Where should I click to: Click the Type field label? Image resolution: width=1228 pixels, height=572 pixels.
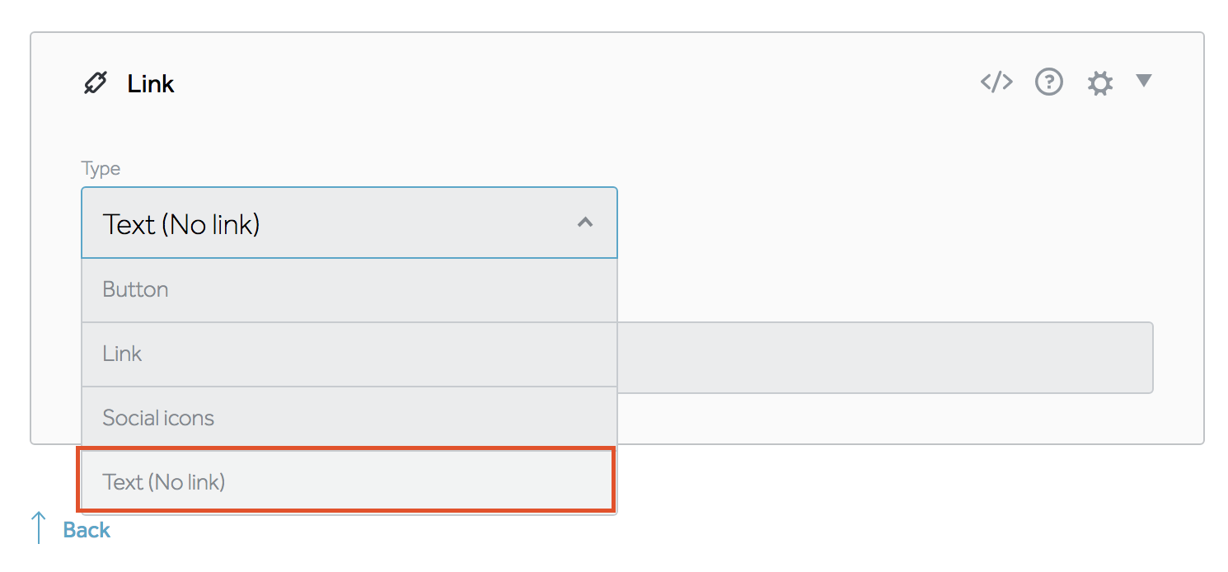(x=101, y=169)
